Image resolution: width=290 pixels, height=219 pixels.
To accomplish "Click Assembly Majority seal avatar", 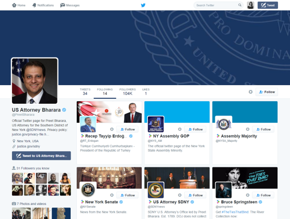I will tap(223, 124).
